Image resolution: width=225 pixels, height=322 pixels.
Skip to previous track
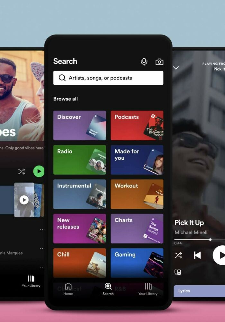pyautogui.click(x=197, y=255)
